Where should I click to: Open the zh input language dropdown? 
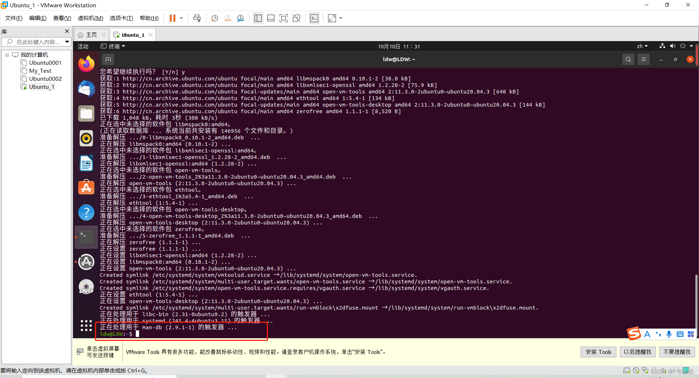click(x=642, y=46)
